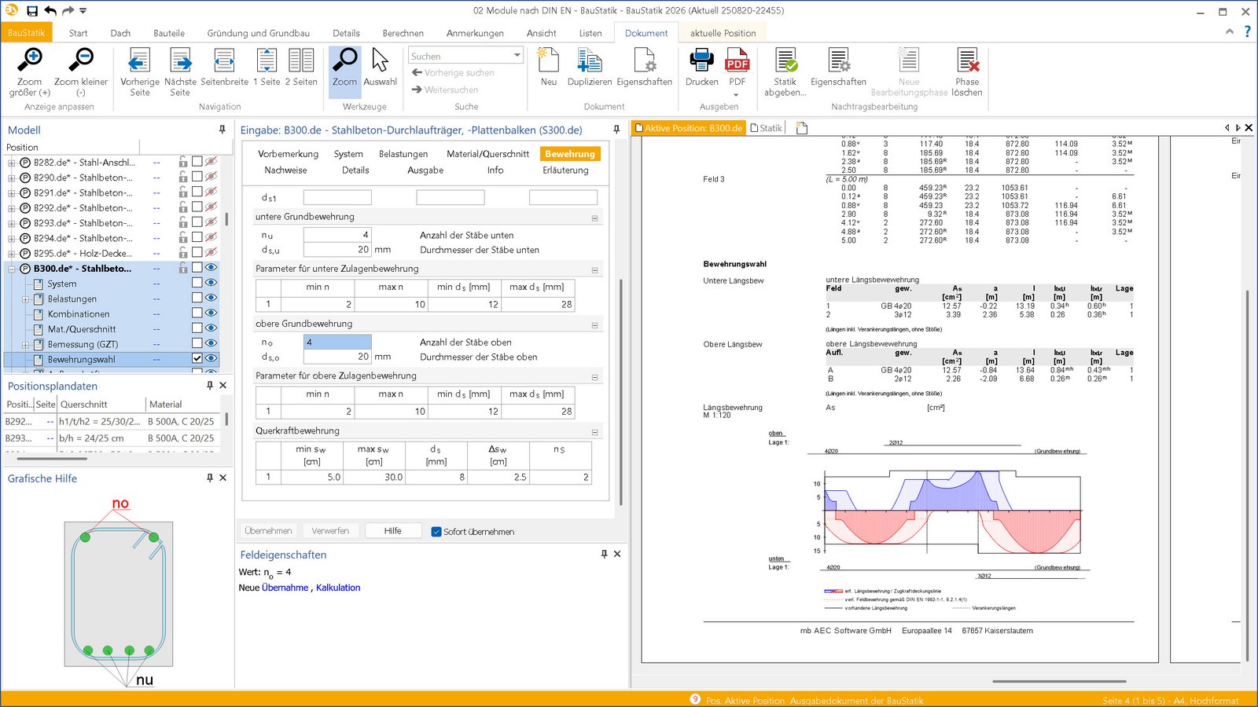The width and height of the screenshot is (1258, 707).
Task: Go to Vorherige Seite
Action: (139, 61)
